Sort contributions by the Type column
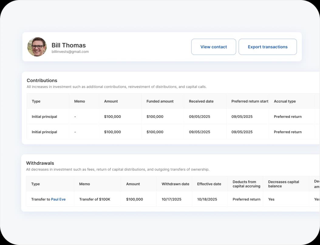The height and width of the screenshot is (245, 320). [36, 101]
